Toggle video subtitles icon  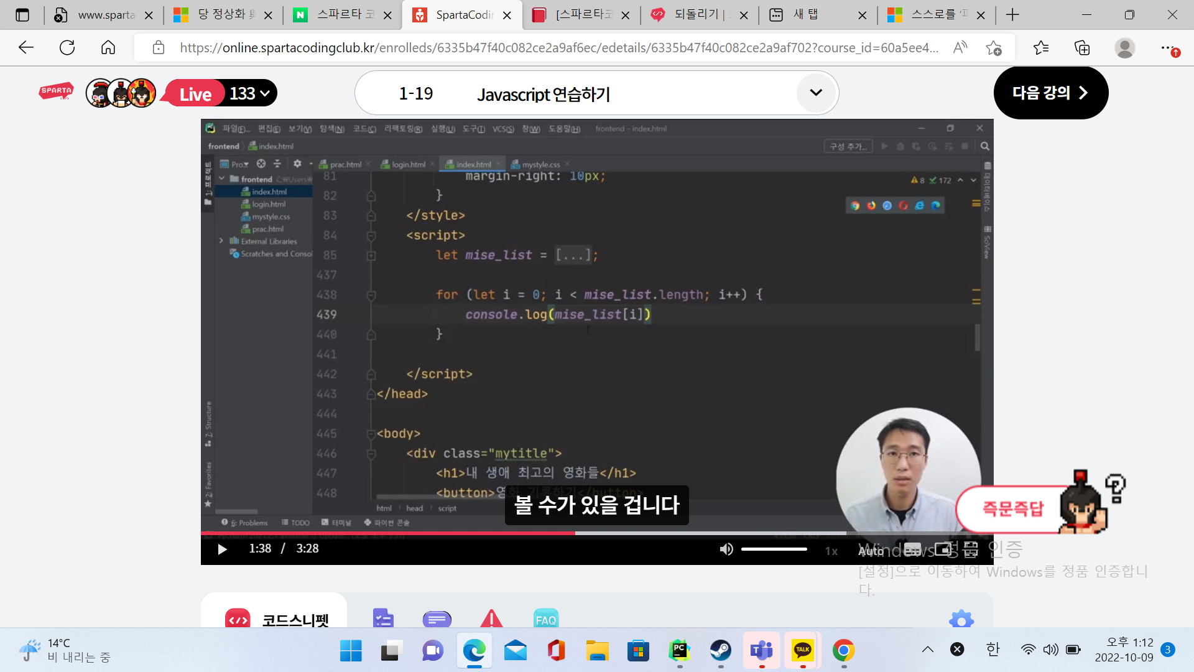point(912,549)
